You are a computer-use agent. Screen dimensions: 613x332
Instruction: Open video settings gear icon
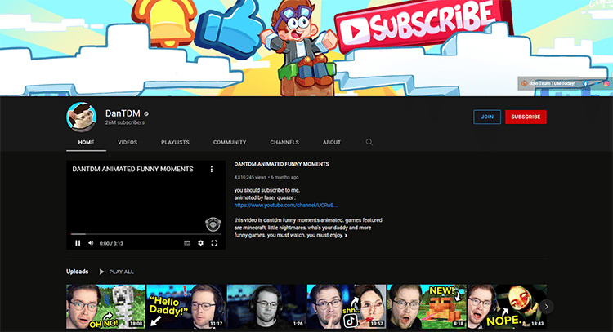tap(200, 243)
